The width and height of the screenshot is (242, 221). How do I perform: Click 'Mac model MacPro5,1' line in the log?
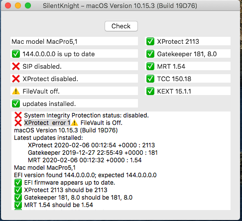45,168
